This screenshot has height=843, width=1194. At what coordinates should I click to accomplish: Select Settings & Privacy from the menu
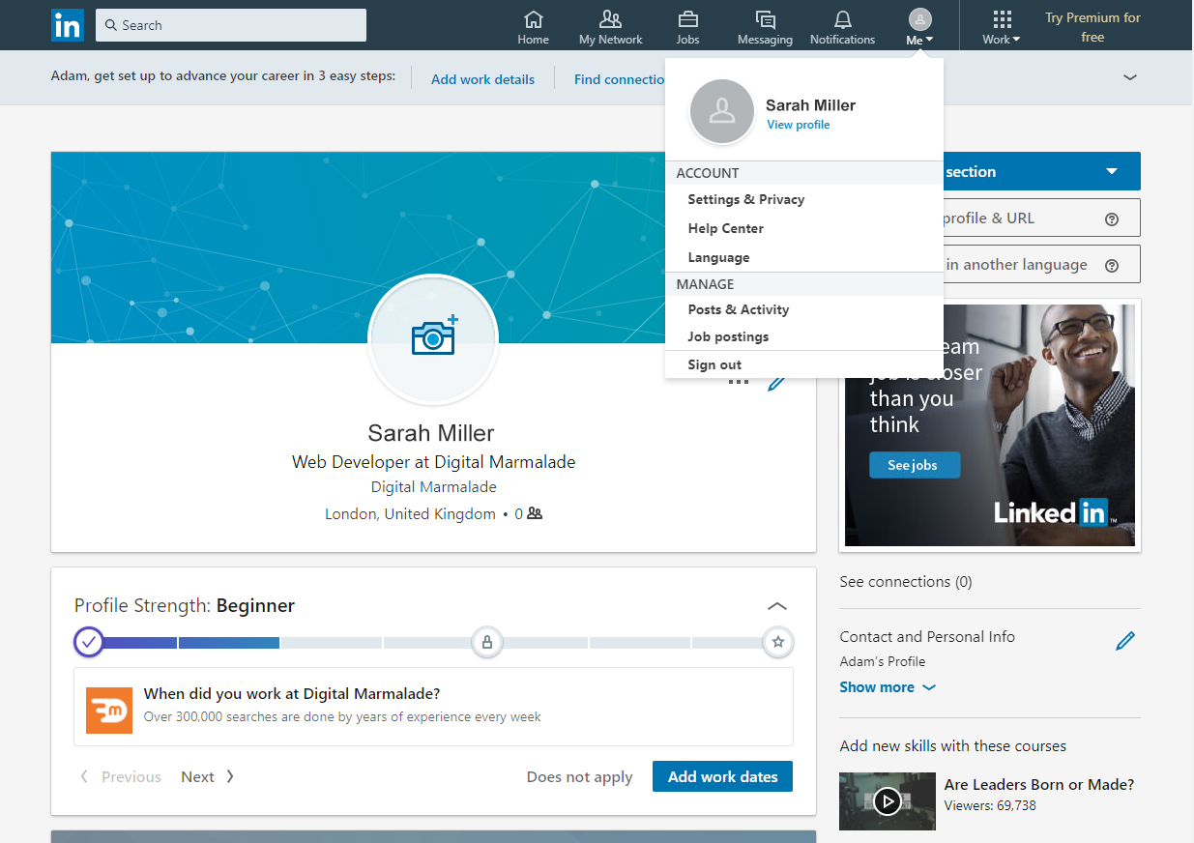pyautogui.click(x=745, y=199)
